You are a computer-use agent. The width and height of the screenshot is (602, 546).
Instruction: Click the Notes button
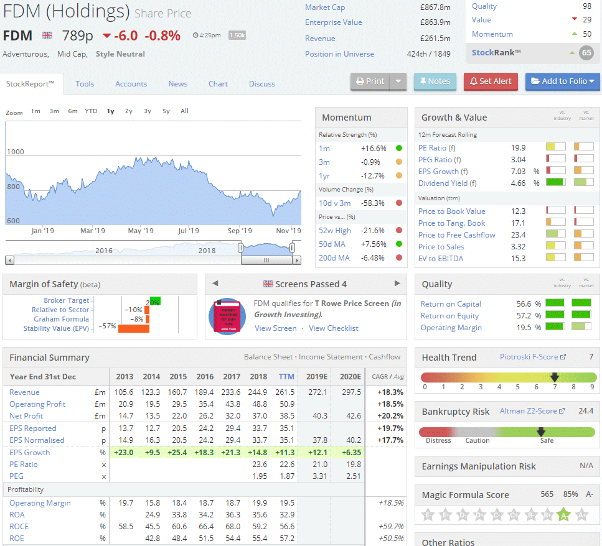click(x=435, y=81)
